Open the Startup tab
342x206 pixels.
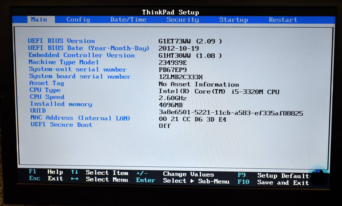coord(233,20)
